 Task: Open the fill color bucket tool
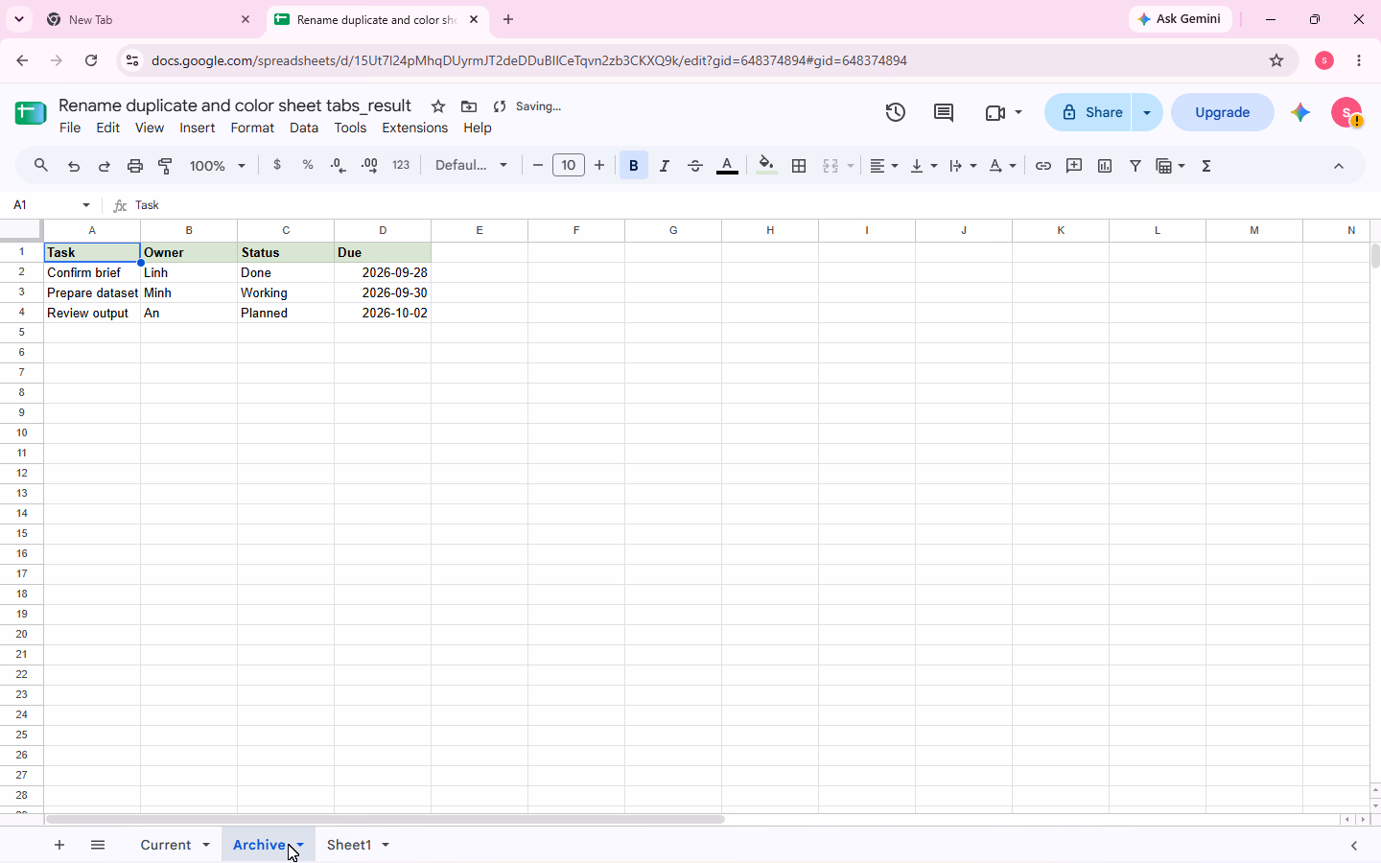(x=766, y=166)
